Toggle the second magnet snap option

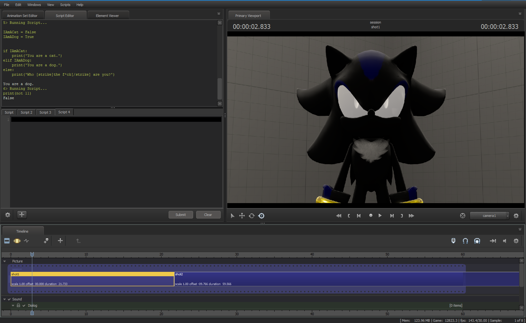tap(477, 241)
